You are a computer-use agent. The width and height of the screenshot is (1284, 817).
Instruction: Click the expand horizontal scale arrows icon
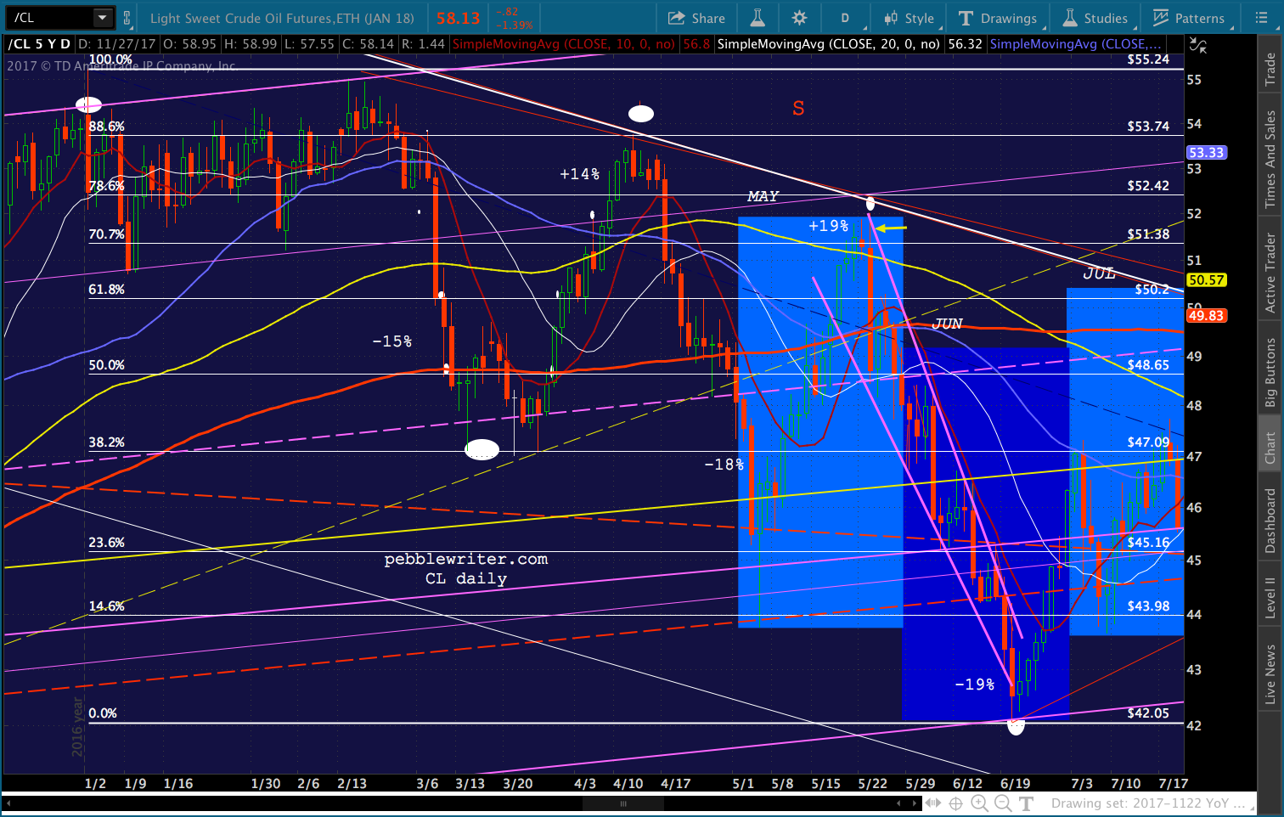(932, 803)
